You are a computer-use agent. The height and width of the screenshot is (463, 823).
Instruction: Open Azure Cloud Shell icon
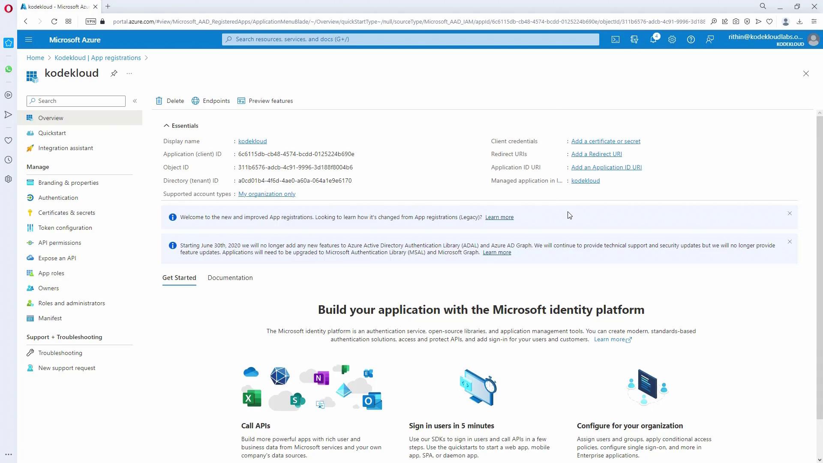[616, 39]
